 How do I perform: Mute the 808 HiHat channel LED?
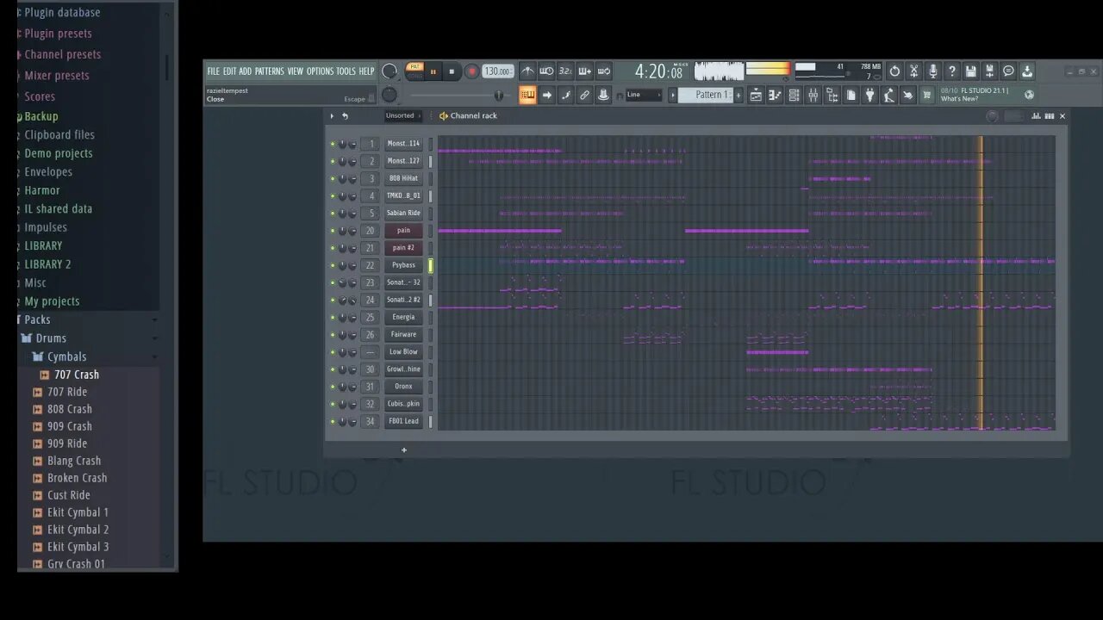coord(333,178)
